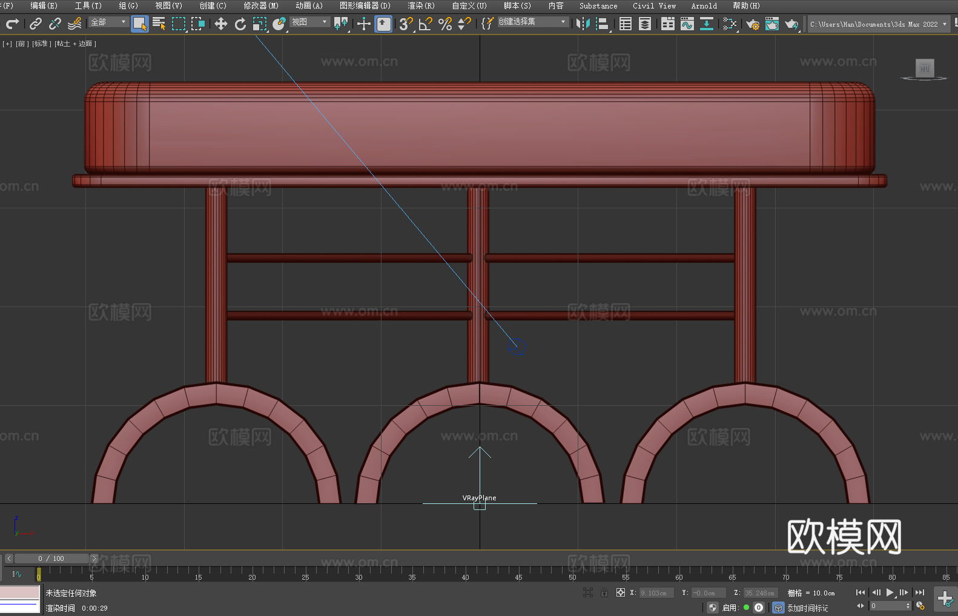Click the [标准] viewport label
The image size is (958, 616).
coord(41,44)
